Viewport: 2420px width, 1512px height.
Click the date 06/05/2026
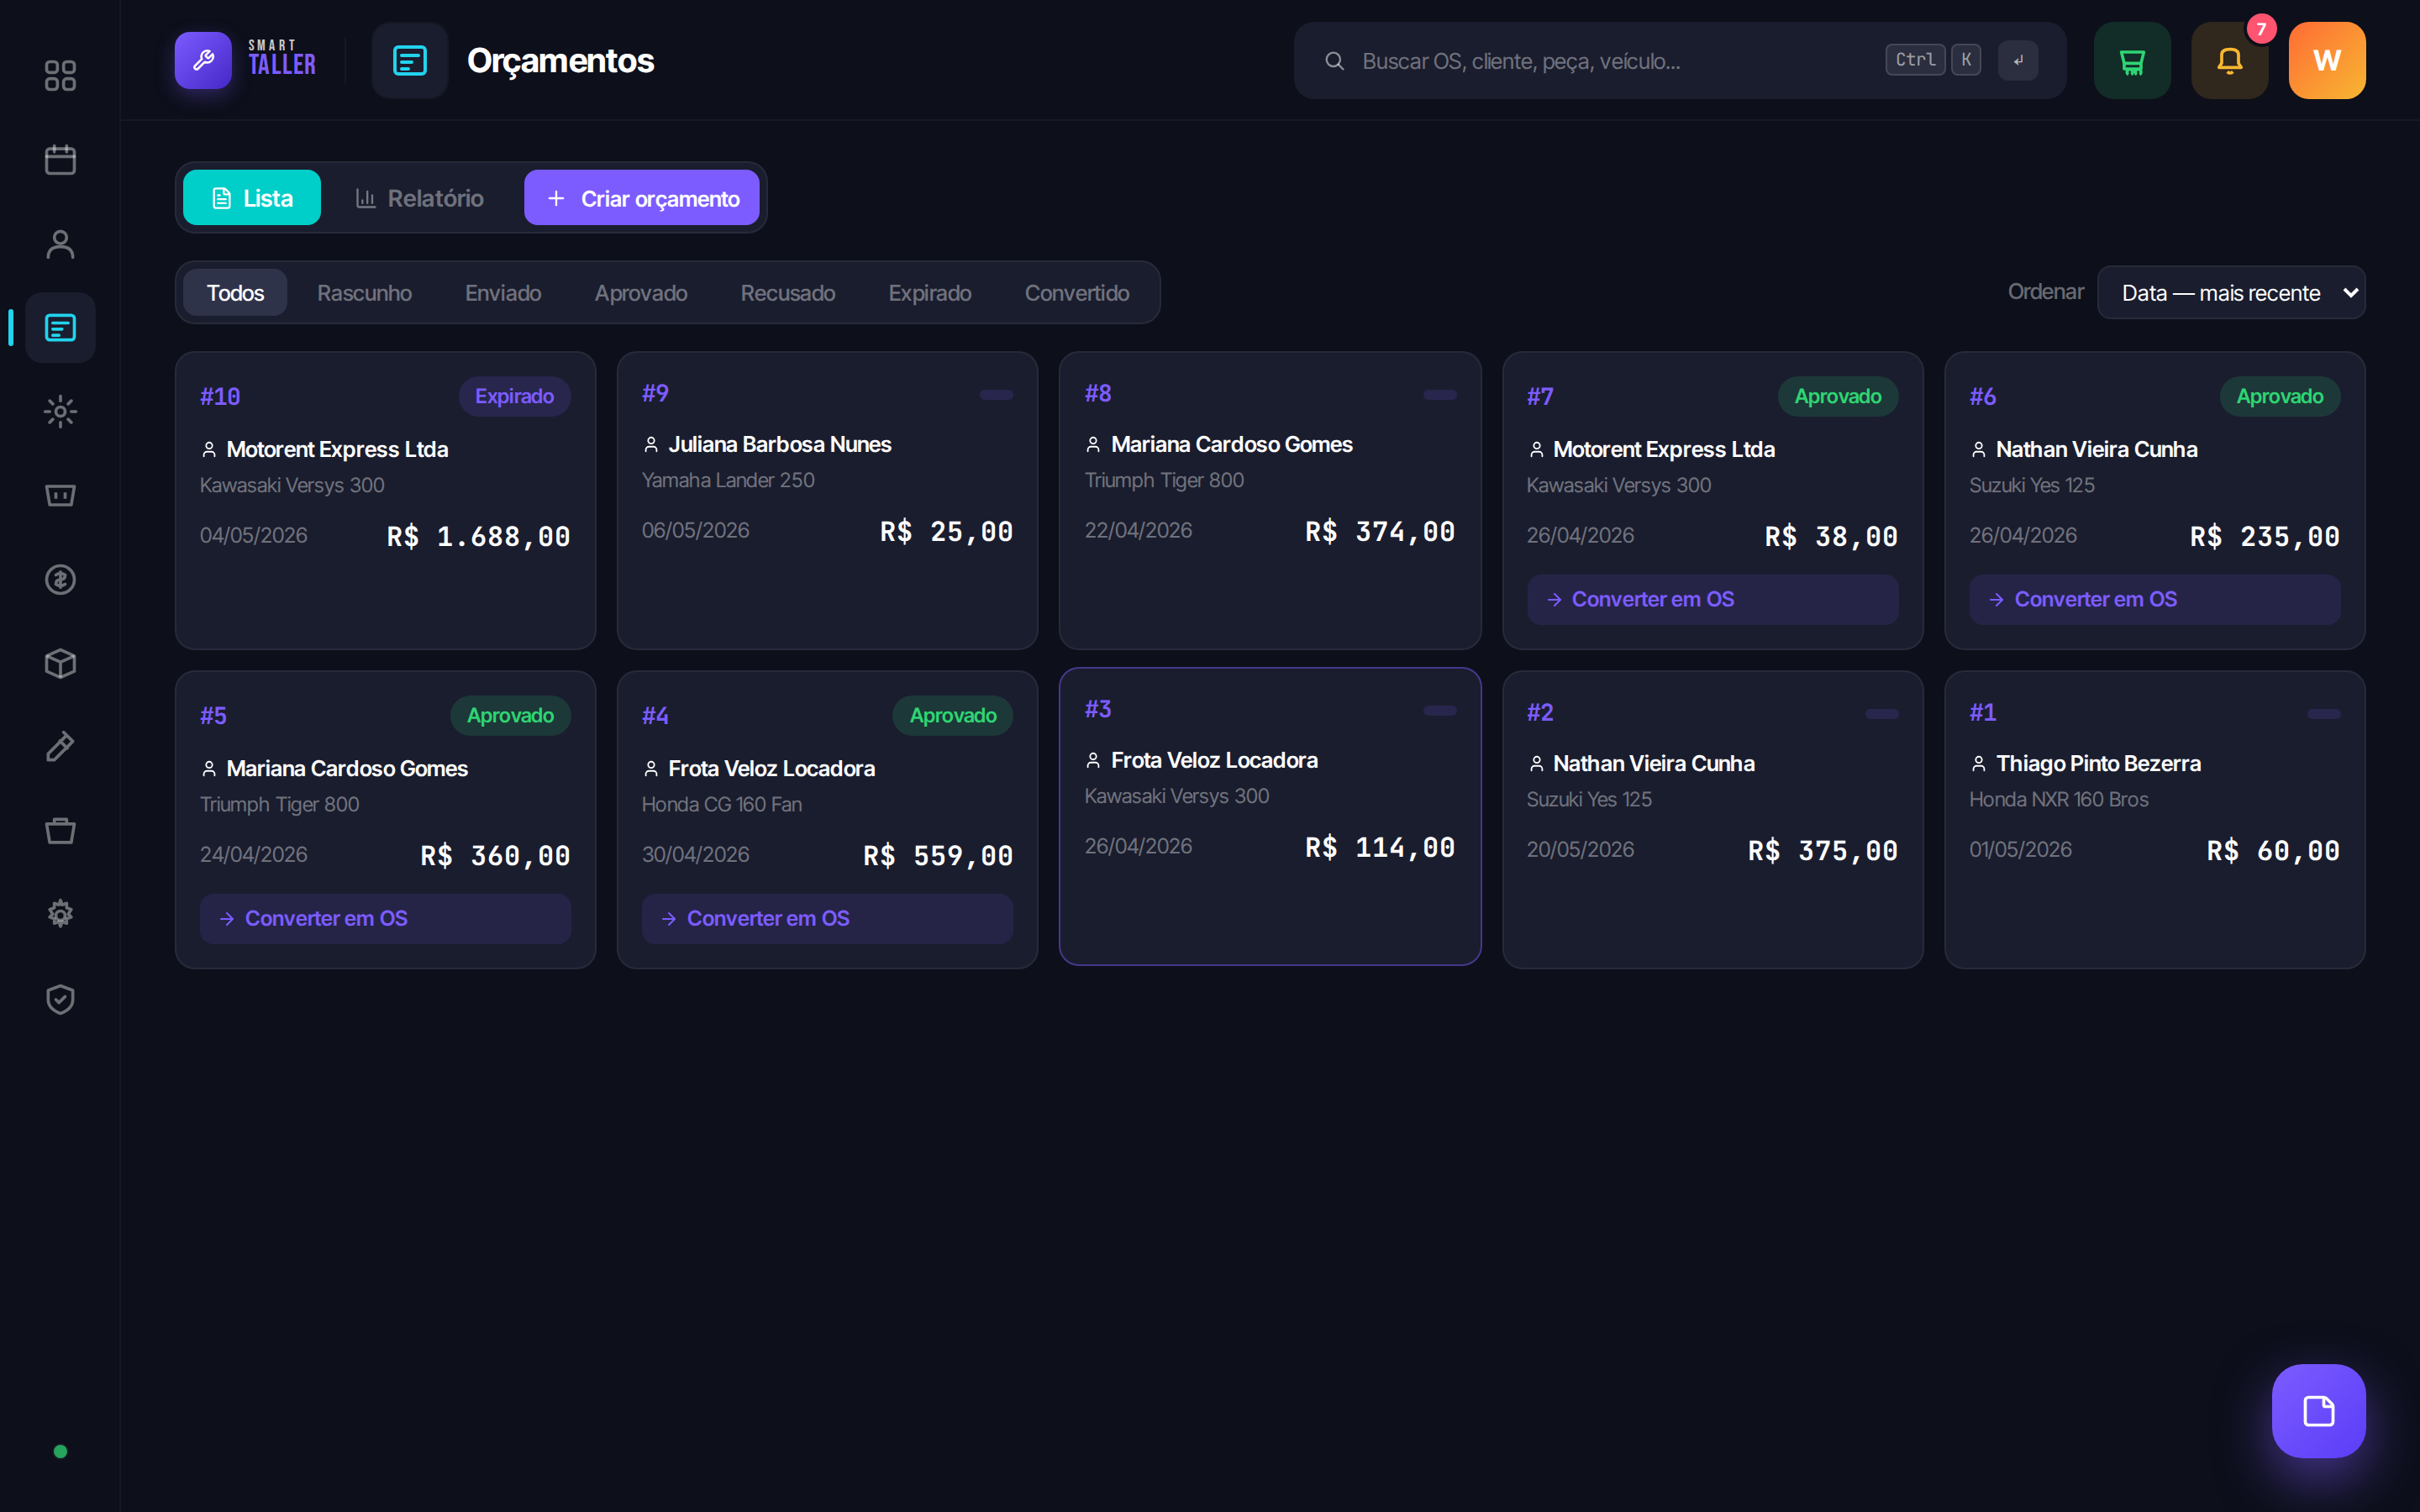coord(695,530)
